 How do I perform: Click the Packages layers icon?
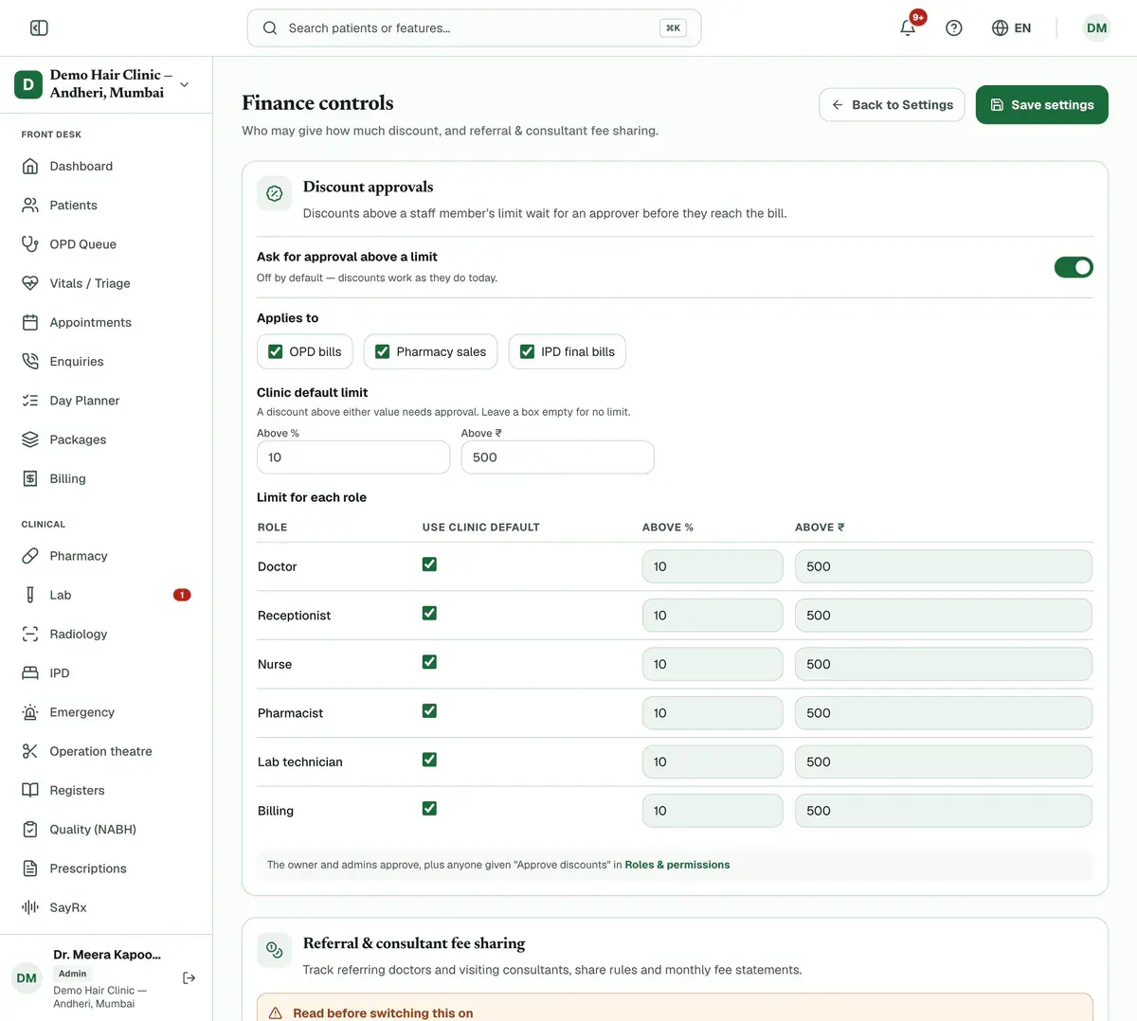(x=30, y=439)
